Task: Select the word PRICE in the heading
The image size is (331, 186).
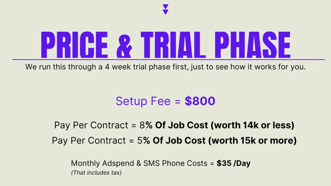Action: tap(74, 45)
